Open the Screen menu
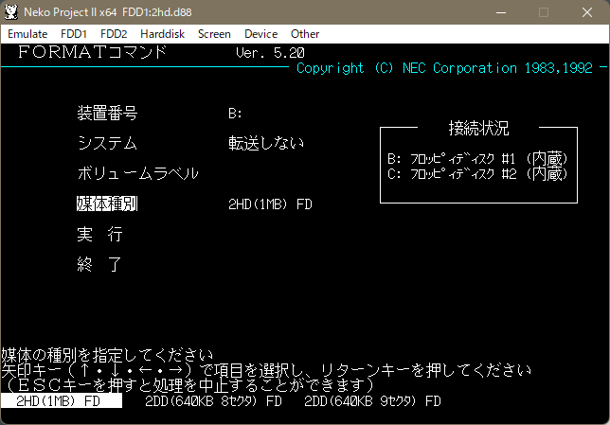The image size is (610, 425). coord(214,34)
